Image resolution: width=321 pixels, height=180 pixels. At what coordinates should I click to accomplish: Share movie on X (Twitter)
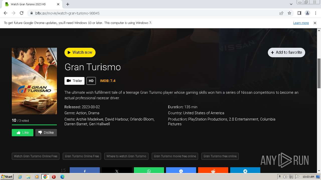point(117,170)
